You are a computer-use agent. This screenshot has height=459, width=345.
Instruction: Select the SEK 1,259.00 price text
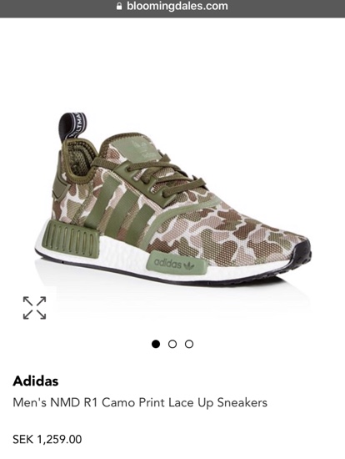pos(47,439)
